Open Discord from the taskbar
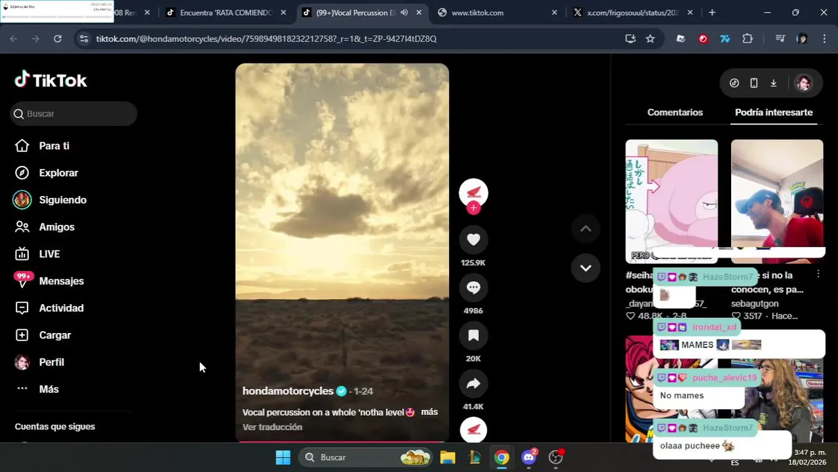This screenshot has width=838, height=472. [x=529, y=458]
